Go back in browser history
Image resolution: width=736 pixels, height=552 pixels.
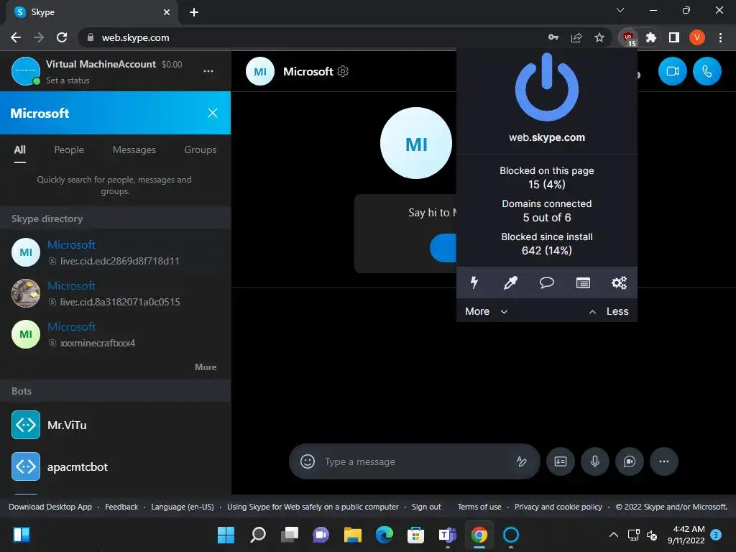pyautogui.click(x=16, y=37)
